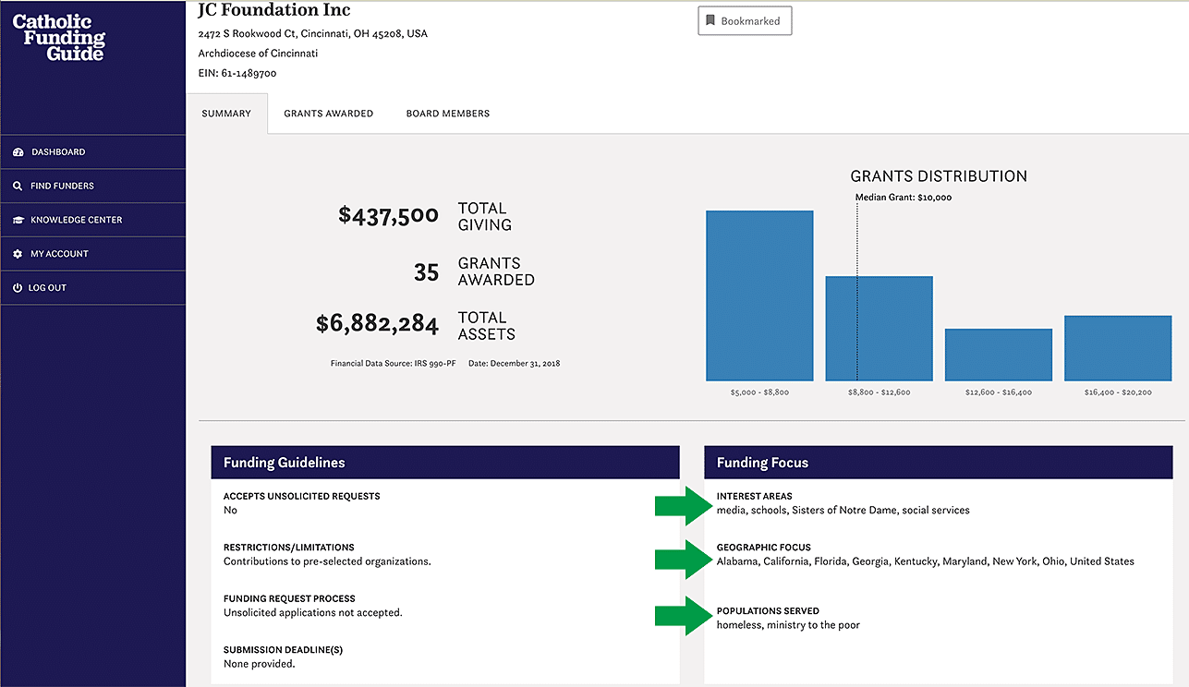Click the My Account gear icon
This screenshot has height=687, width=1189.
(18, 254)
